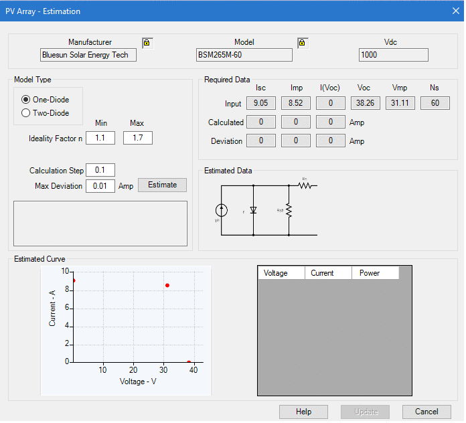The height and width of the screenshot is (423, 466).
Task: Cancel the PV Array estimation dialog
Action: (x=426, y=412)
